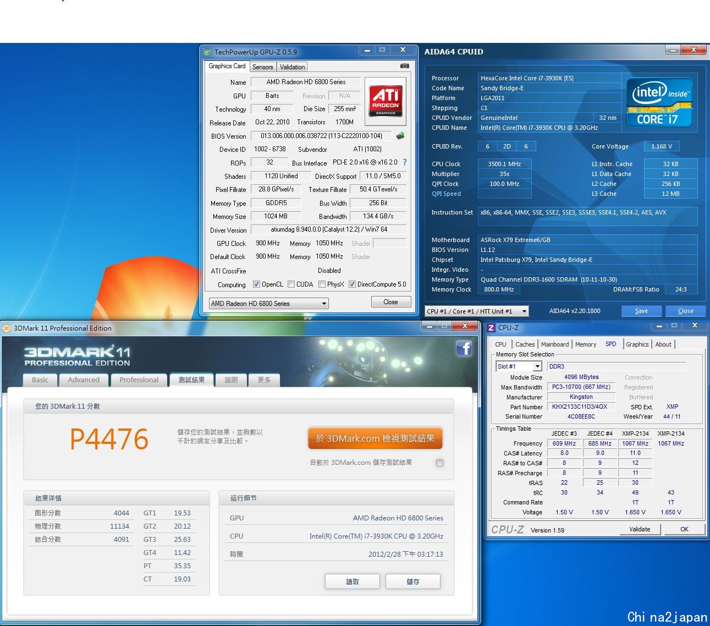This screenshot has width=710, height=626.
Task: Switch to the Mainboard tab in CPU-Z
Action: click(555, 344)
